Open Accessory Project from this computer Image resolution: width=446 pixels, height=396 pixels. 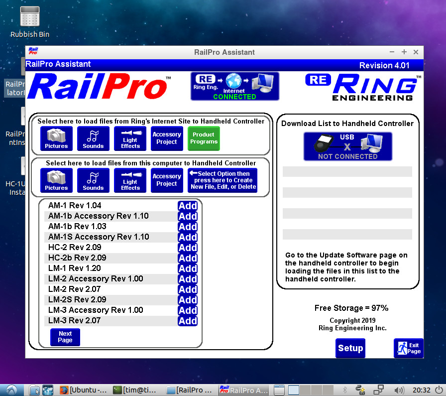tap(167, 180)
